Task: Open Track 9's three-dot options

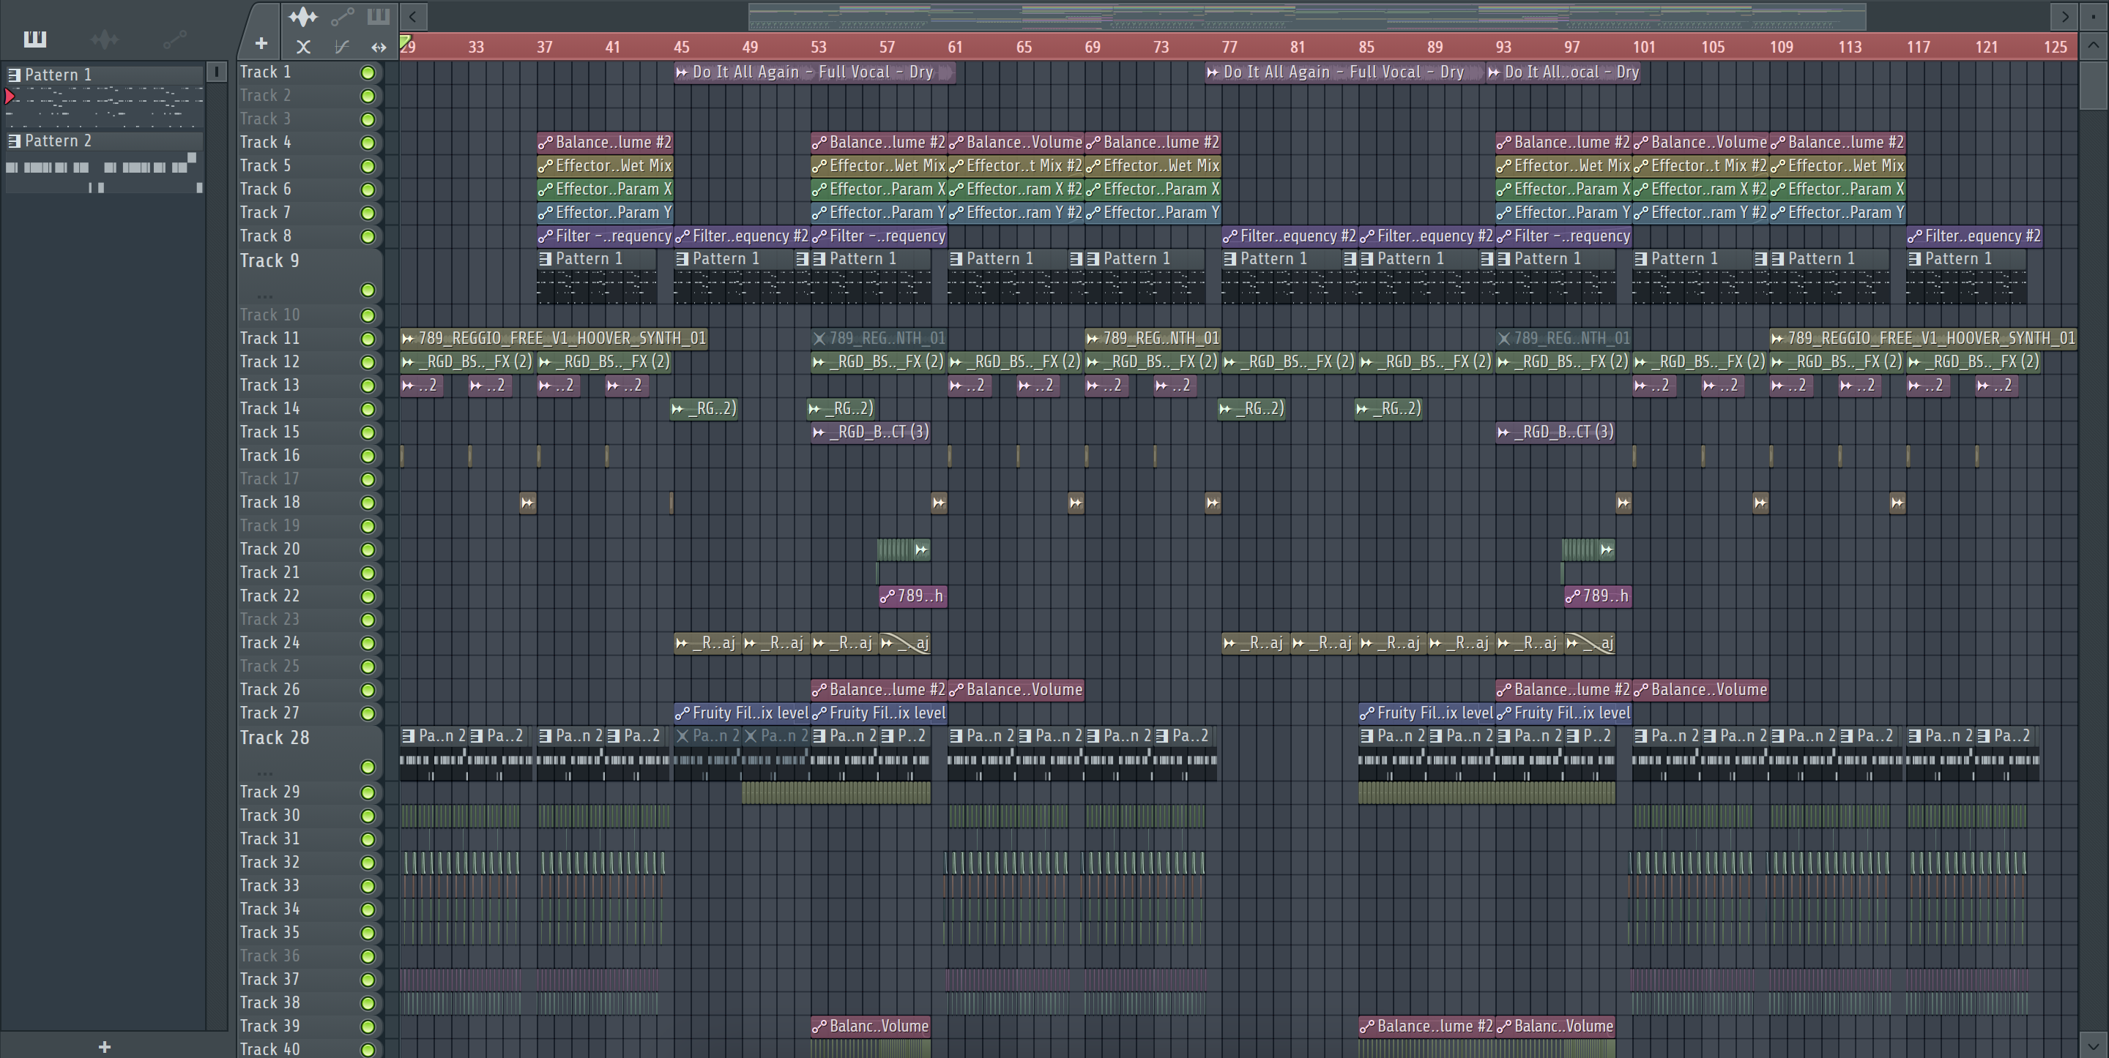Action: click(x=264, y=296)
